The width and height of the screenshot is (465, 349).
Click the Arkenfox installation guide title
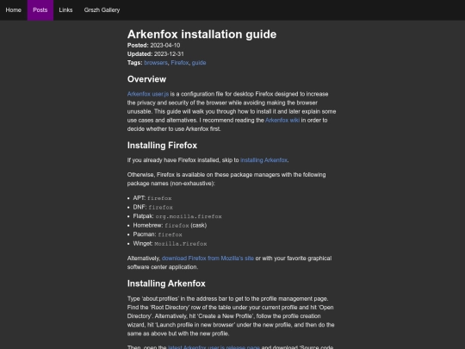pyautogui.click(x=201, y=34)
